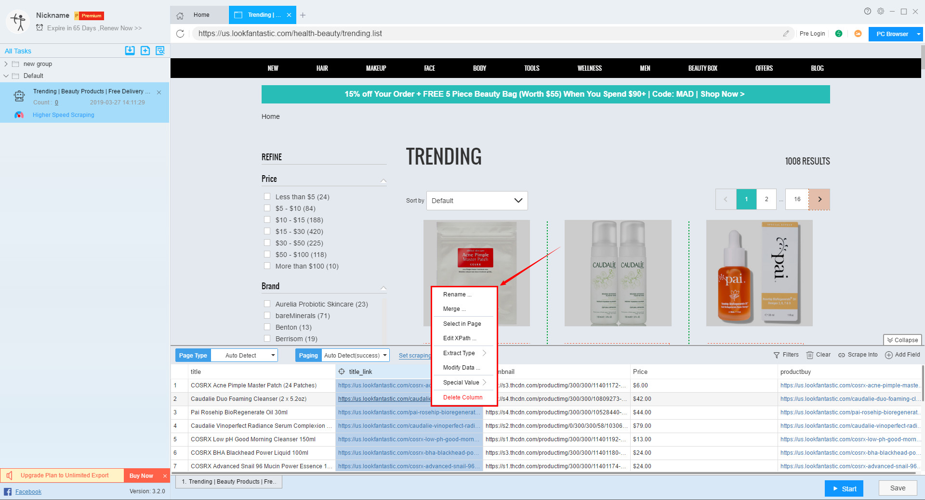925x500 pixels.
Task: Check the $50 - $100 price filter
Action: tap(267, 254)
